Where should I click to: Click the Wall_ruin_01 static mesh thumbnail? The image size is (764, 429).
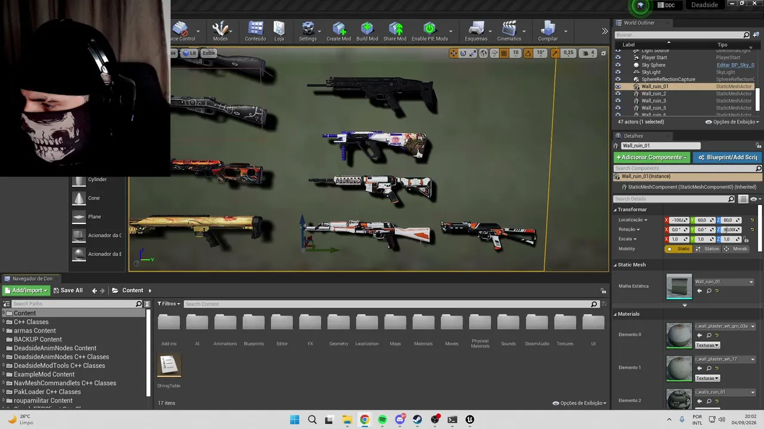[x=679, y=287]
